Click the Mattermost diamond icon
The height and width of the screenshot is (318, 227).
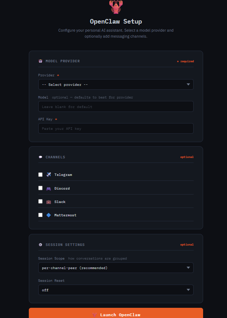click(48, 215)
